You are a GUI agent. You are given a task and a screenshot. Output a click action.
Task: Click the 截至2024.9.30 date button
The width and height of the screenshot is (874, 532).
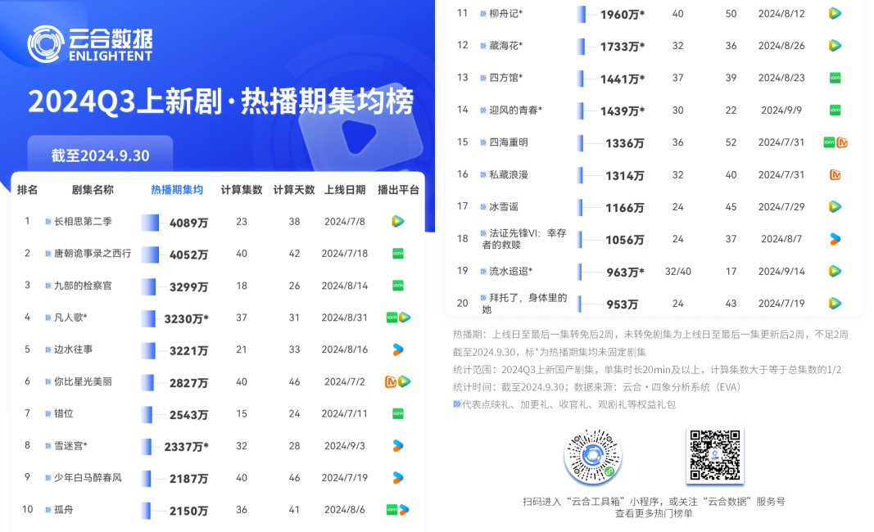pos(100,156)
